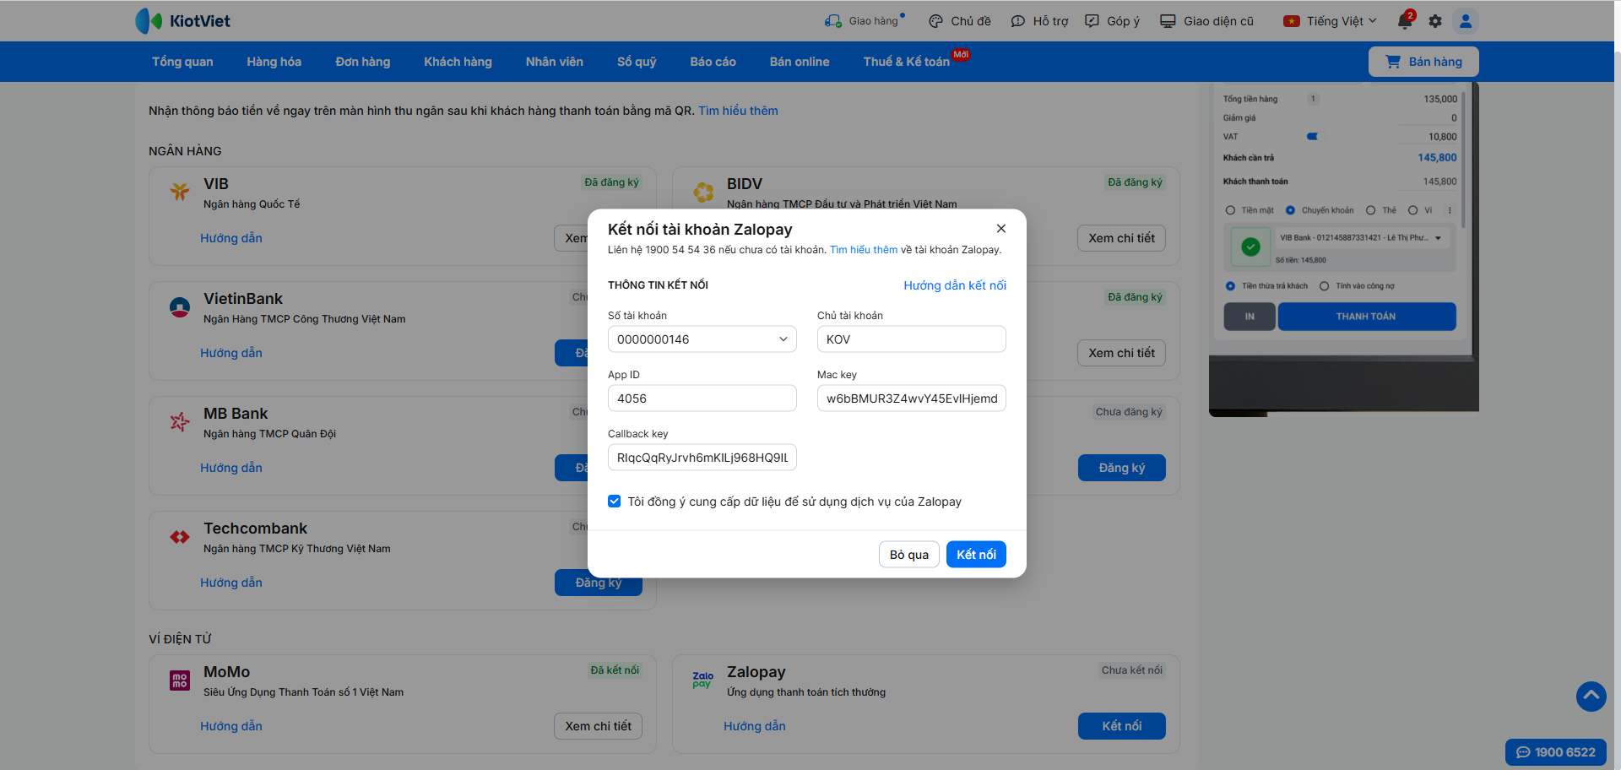The image size is (1621, 770).
Task: Open the Khách hàng menu
Action: 458,62
